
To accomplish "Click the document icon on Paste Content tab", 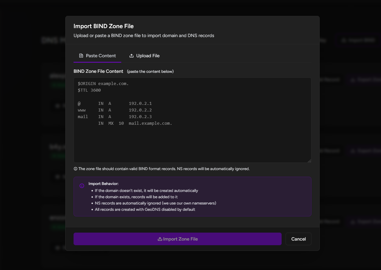I will 81,56.
